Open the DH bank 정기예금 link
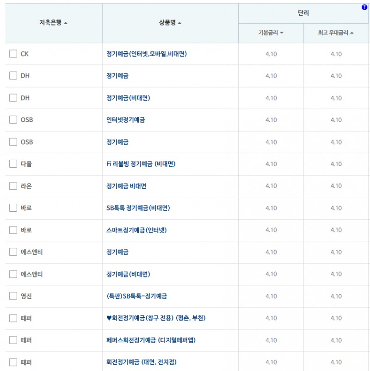 point(117,75)
